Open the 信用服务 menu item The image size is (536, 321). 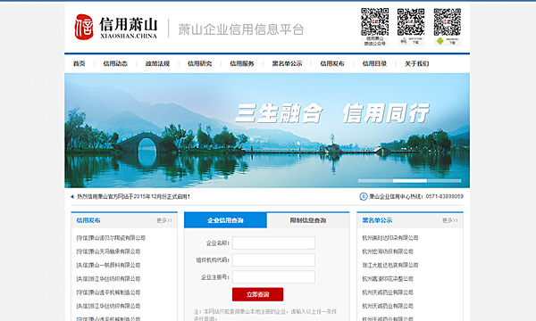pyautogui.click(x=242, y=63)
